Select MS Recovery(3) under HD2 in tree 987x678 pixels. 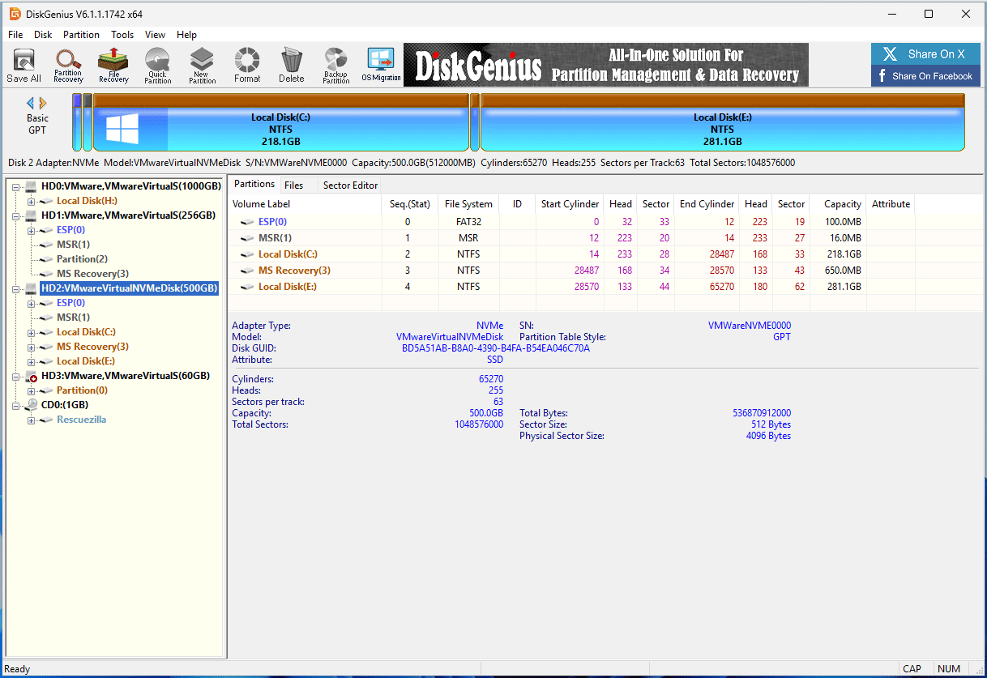click(x=92, y=347)
